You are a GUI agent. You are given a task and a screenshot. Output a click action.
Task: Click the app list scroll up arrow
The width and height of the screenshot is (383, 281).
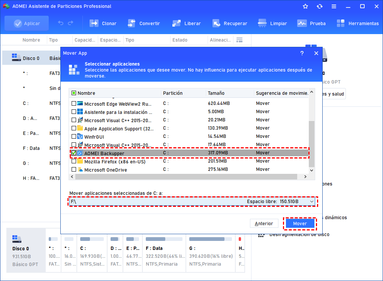pyautogui.click(x=312, y=92)
